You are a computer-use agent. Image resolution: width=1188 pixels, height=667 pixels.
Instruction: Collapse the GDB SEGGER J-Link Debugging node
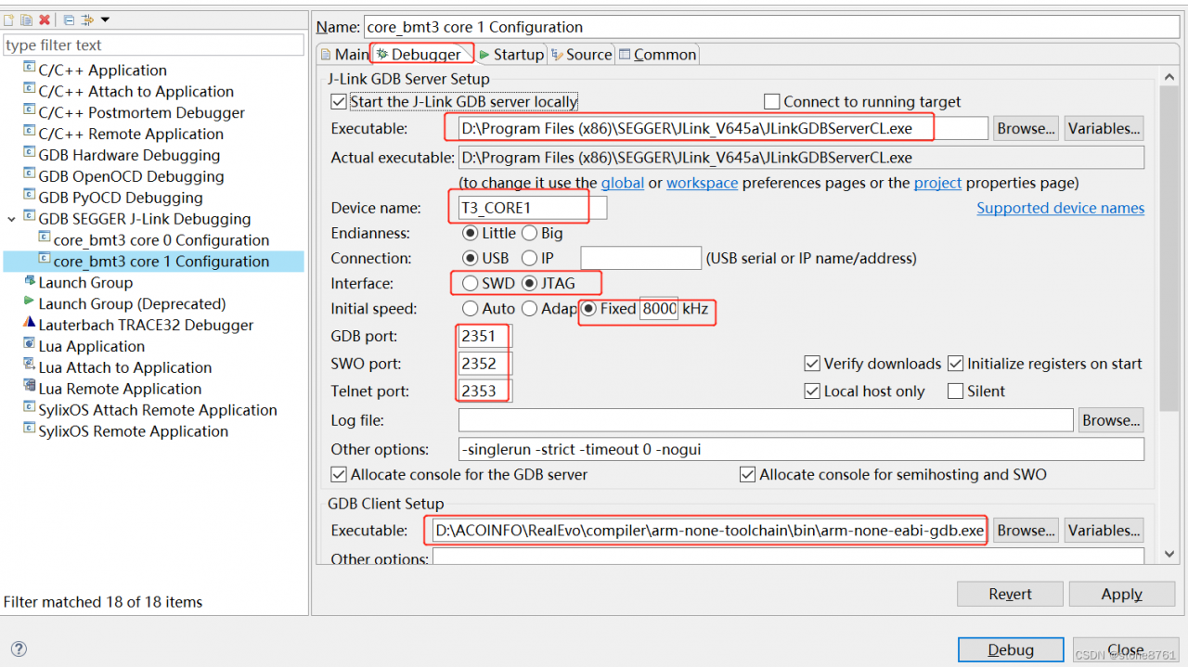pyautogui.click(x=12, y=219)
